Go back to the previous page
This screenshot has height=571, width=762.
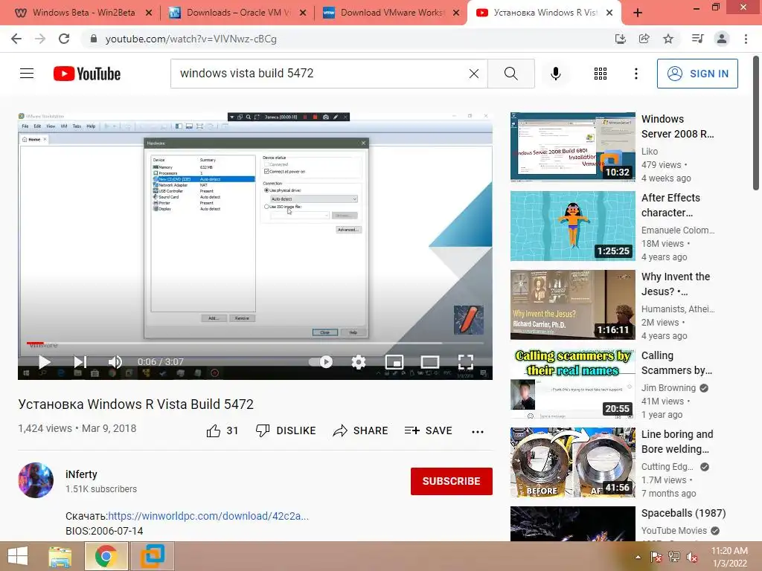point(16,39)
